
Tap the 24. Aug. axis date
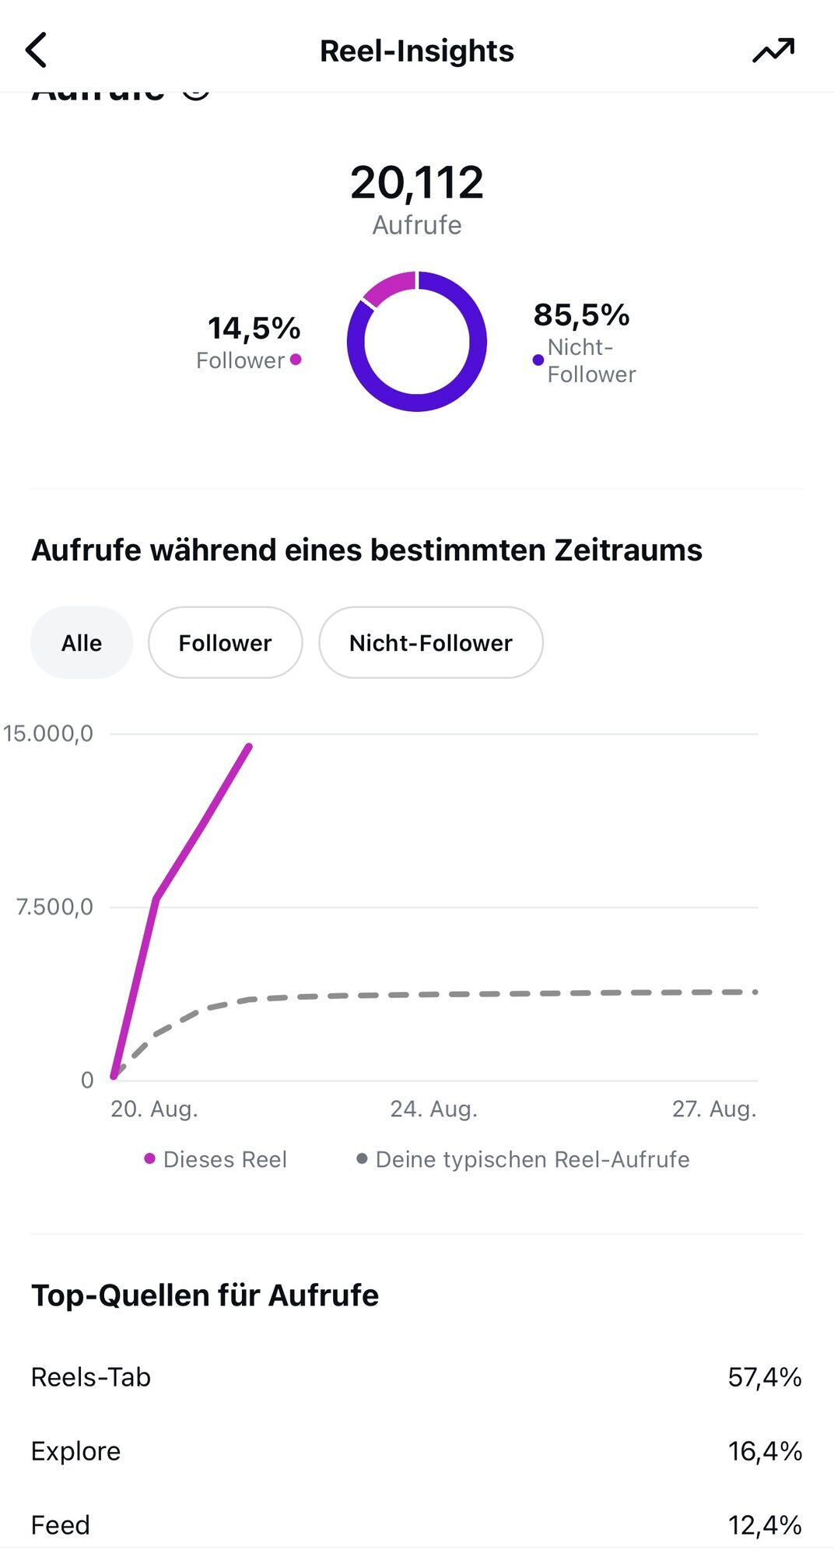tap(433, 1109)
